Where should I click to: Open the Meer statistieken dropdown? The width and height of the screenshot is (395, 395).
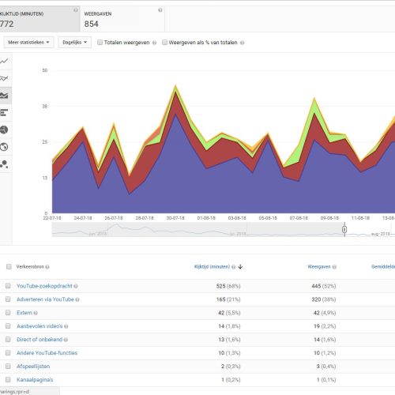(28, 43)
